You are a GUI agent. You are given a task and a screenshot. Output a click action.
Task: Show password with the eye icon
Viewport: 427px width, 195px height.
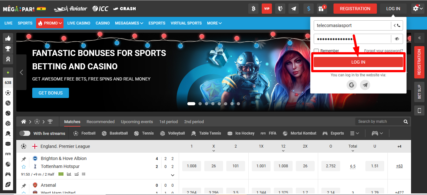(397, 39)
